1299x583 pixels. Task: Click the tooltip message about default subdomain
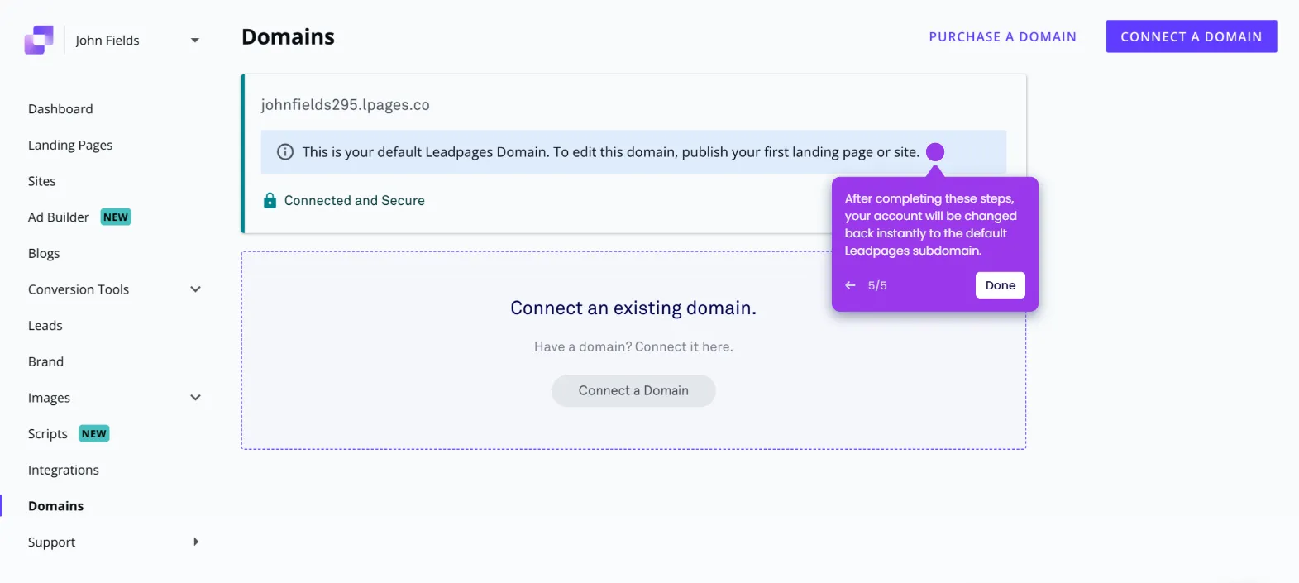point(930,225)
